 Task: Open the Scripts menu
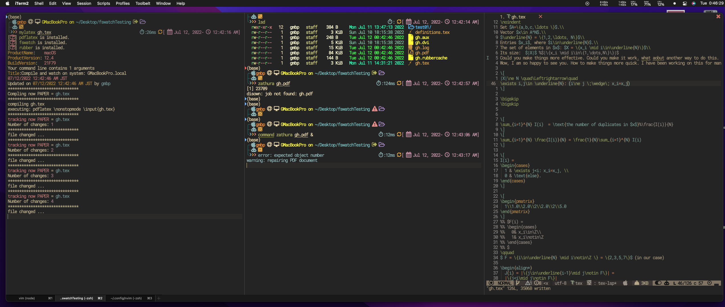click(x=103, y=3)
